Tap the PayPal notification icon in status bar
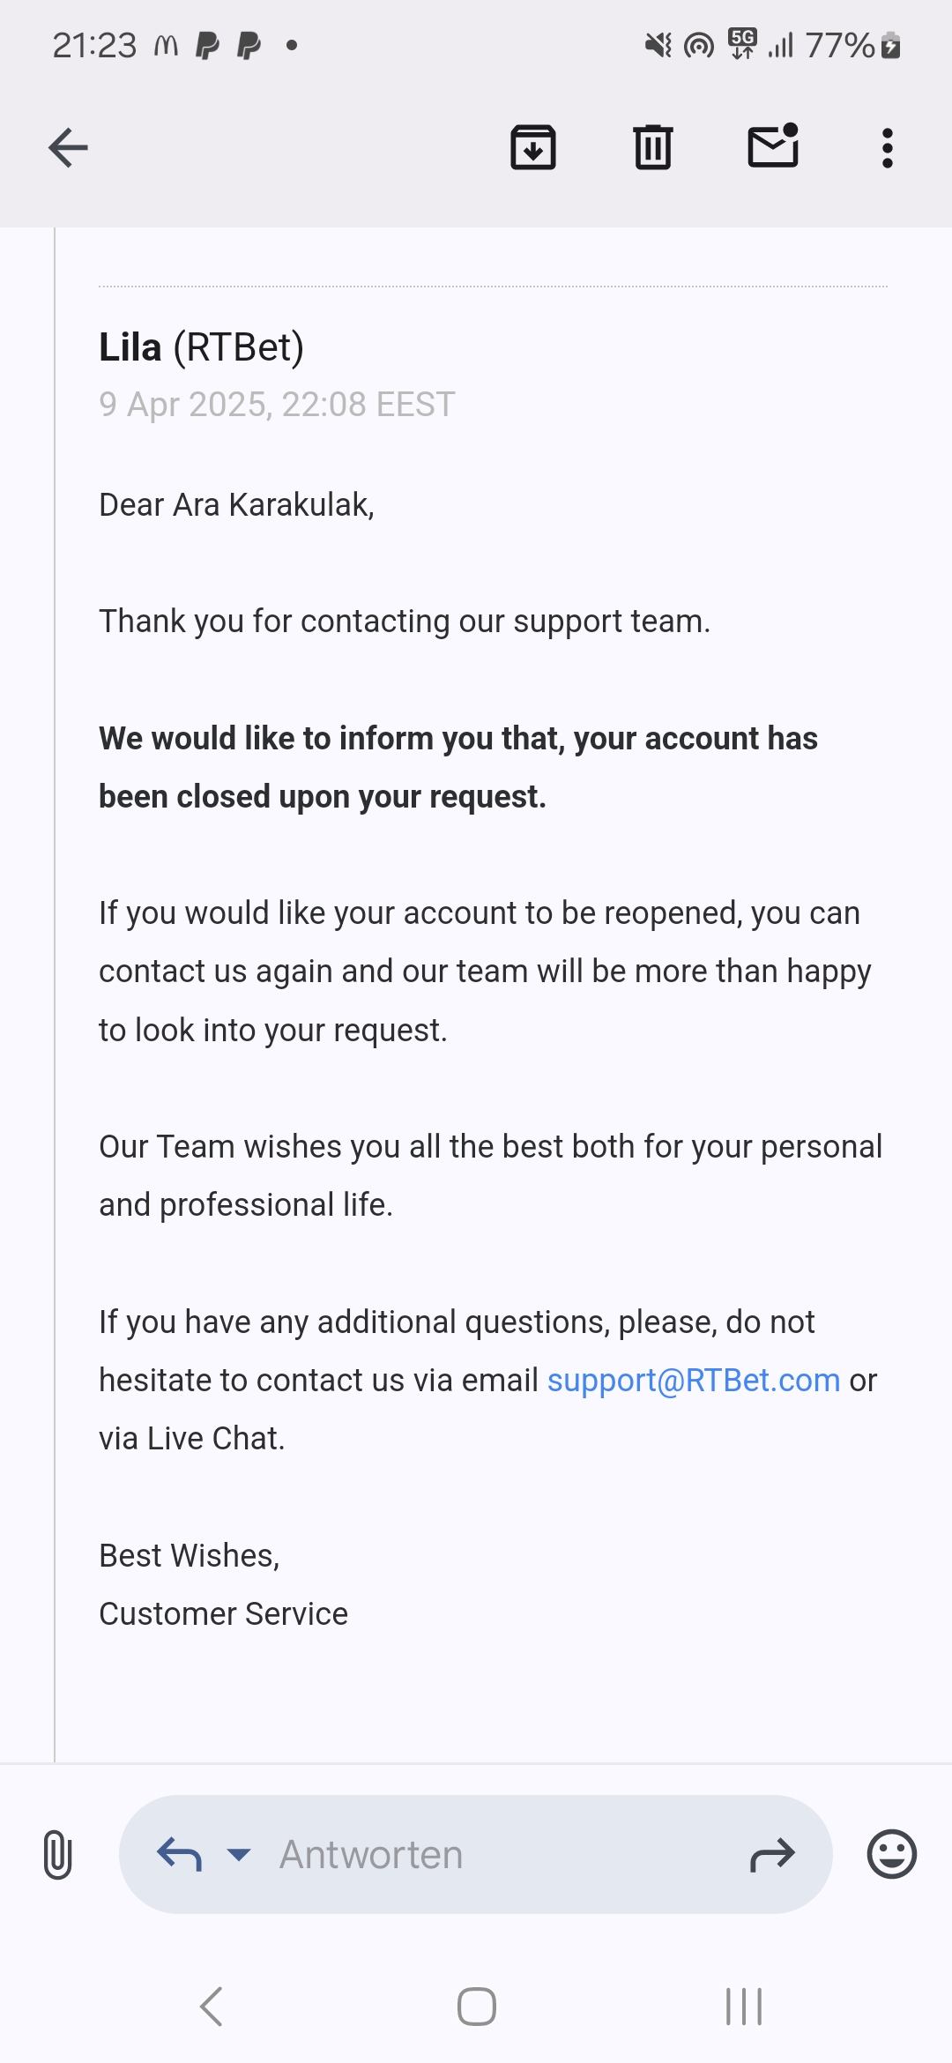 click(x=207, y=45)
